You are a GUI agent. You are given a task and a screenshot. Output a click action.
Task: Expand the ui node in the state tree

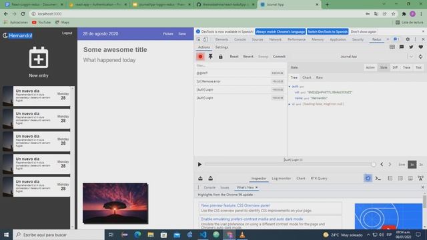click(x=290, y=104)
